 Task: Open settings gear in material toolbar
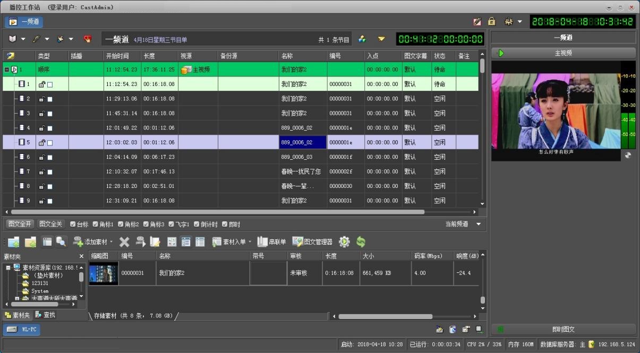[344, 242]
